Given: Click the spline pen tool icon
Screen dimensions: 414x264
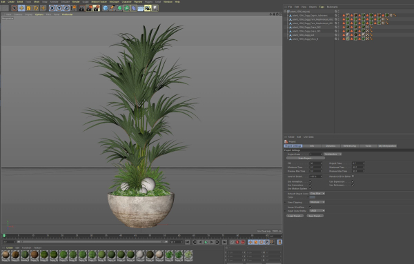Looking at the screenshot, I should pyautogui.click(x=112, y=8).
